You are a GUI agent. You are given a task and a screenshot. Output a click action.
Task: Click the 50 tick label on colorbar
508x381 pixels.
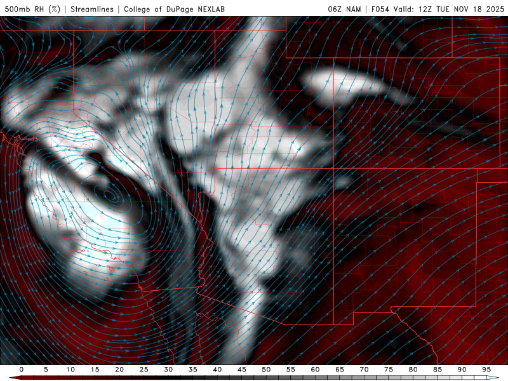(x=266, y=370)
